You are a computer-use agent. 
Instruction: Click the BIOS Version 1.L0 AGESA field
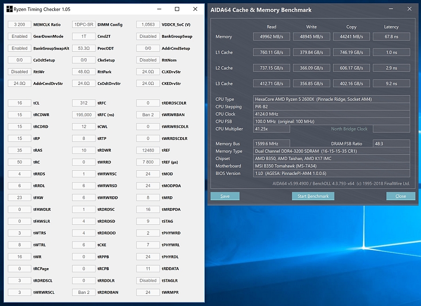(331, 174)
